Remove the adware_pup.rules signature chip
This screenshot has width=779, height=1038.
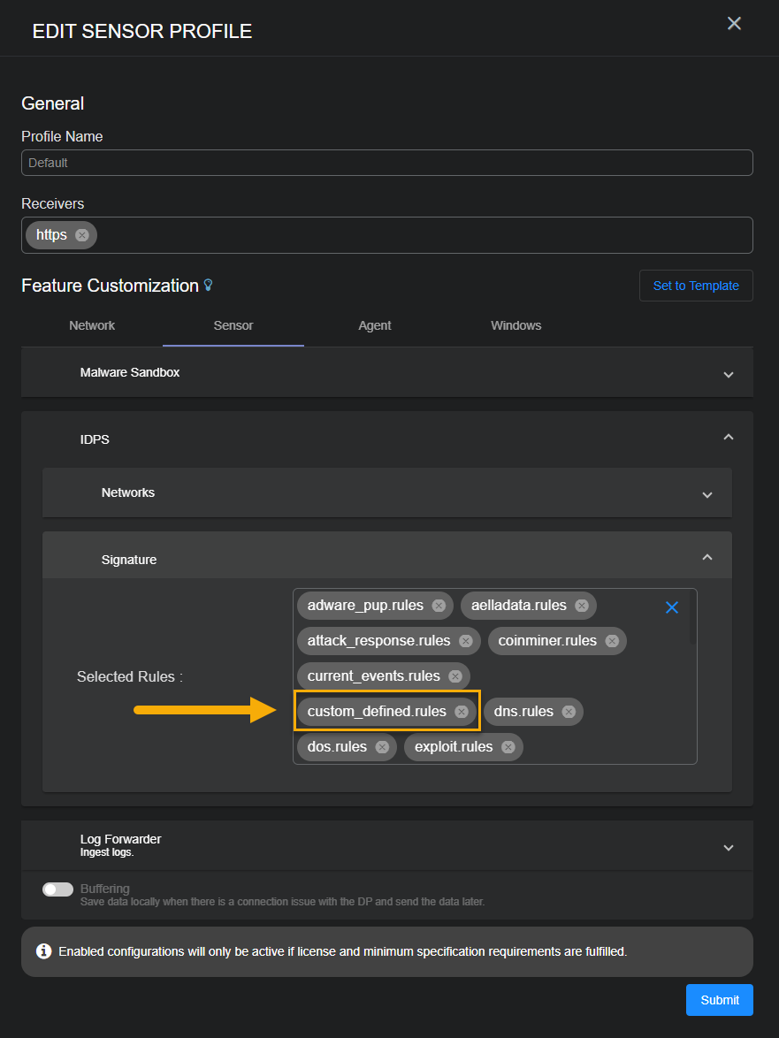[x=439, y=605]
